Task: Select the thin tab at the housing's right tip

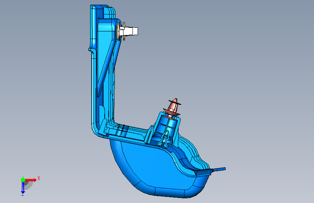Action: [x=219, y=169]
